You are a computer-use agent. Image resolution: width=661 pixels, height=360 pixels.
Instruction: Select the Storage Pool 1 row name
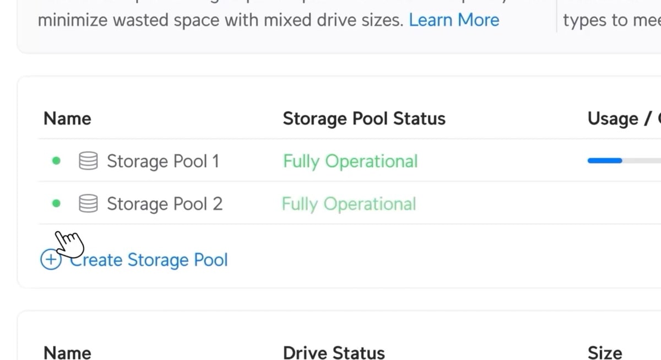(x=162, y=162)
